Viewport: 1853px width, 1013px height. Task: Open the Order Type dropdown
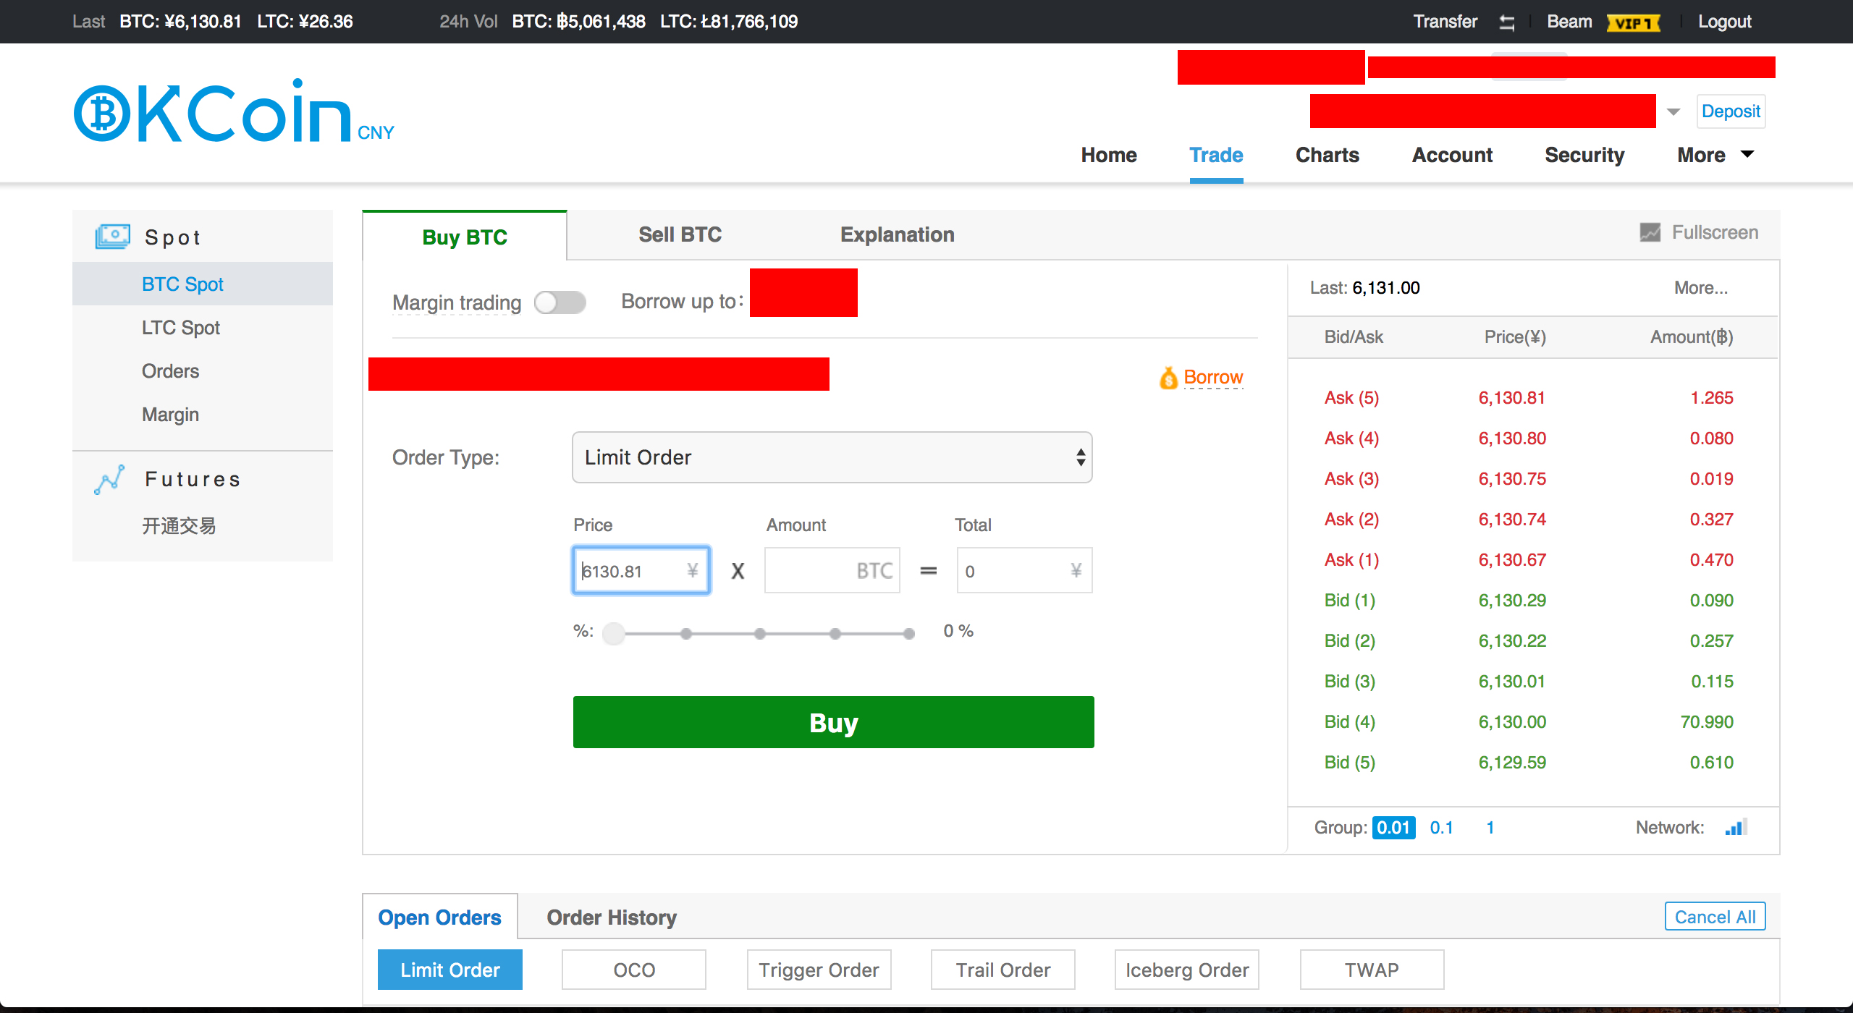coord(832,457)
